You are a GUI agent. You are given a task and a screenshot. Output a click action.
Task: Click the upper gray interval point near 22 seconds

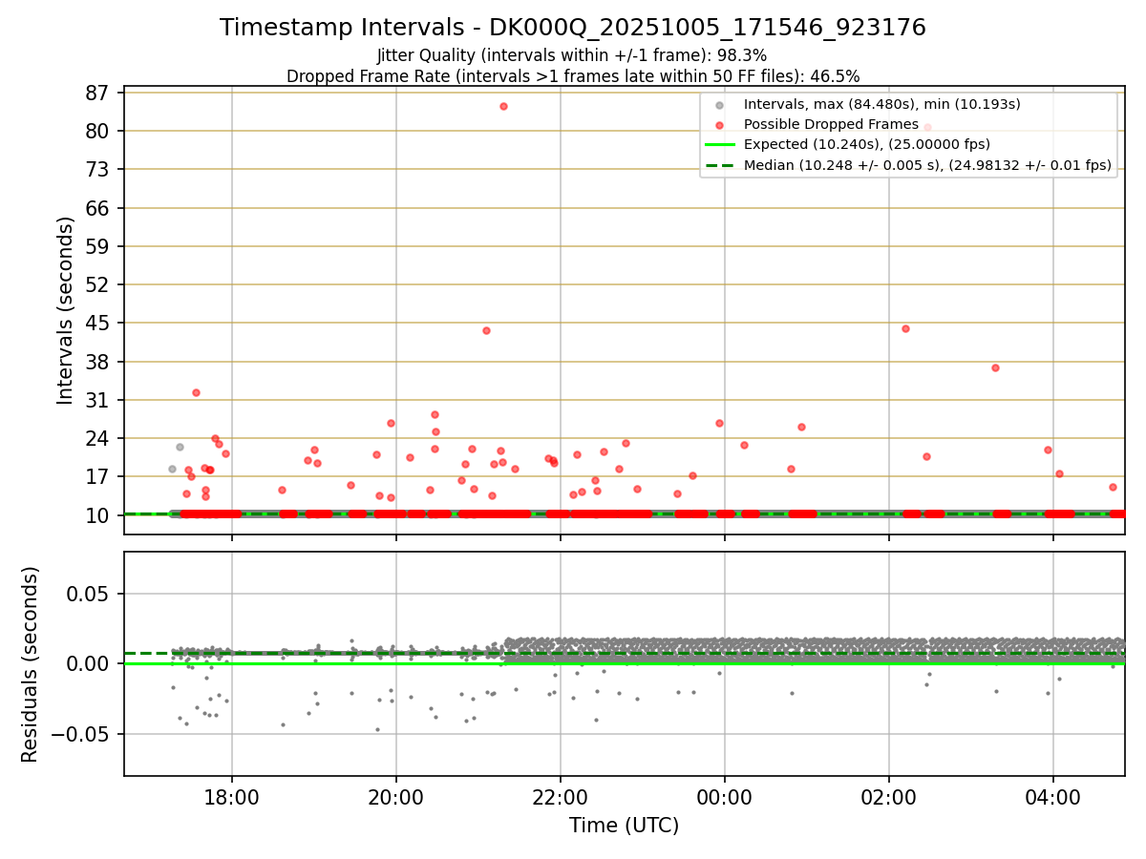(x=180, y=447)
